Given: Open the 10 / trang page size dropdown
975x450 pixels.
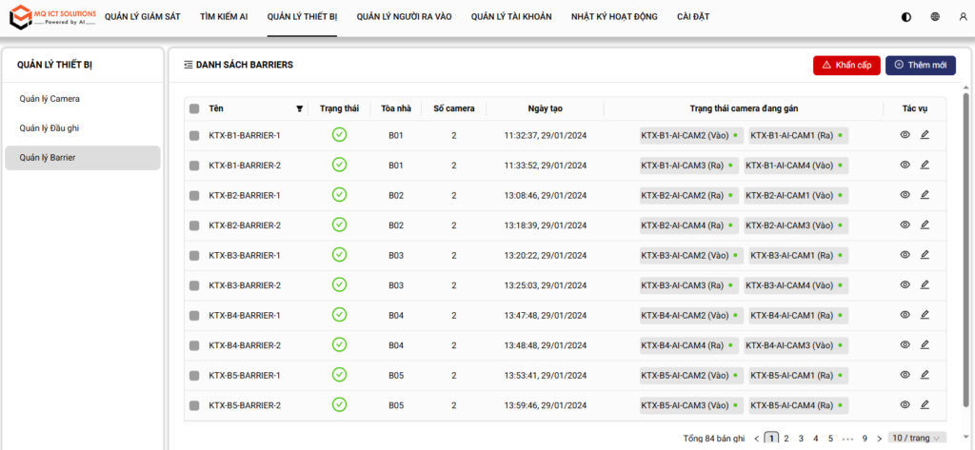Looking at the screenshot, I should click(x=917, y=439).
